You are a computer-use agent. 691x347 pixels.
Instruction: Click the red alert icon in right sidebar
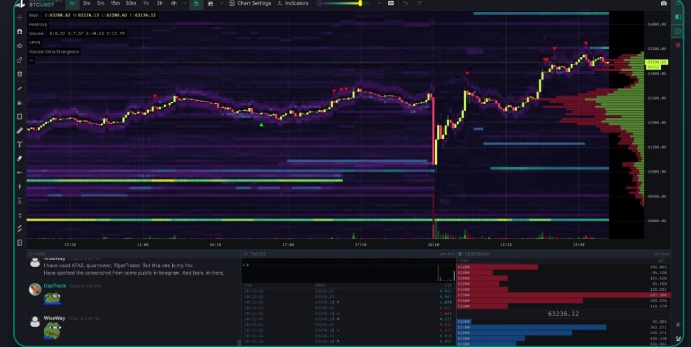pos(678,45)
